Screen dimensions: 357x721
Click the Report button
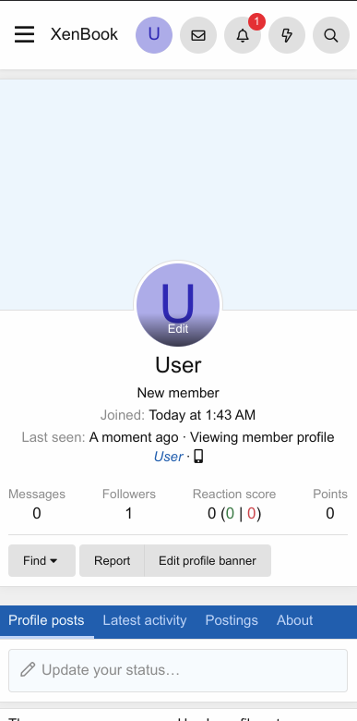(x=112, y=560)
